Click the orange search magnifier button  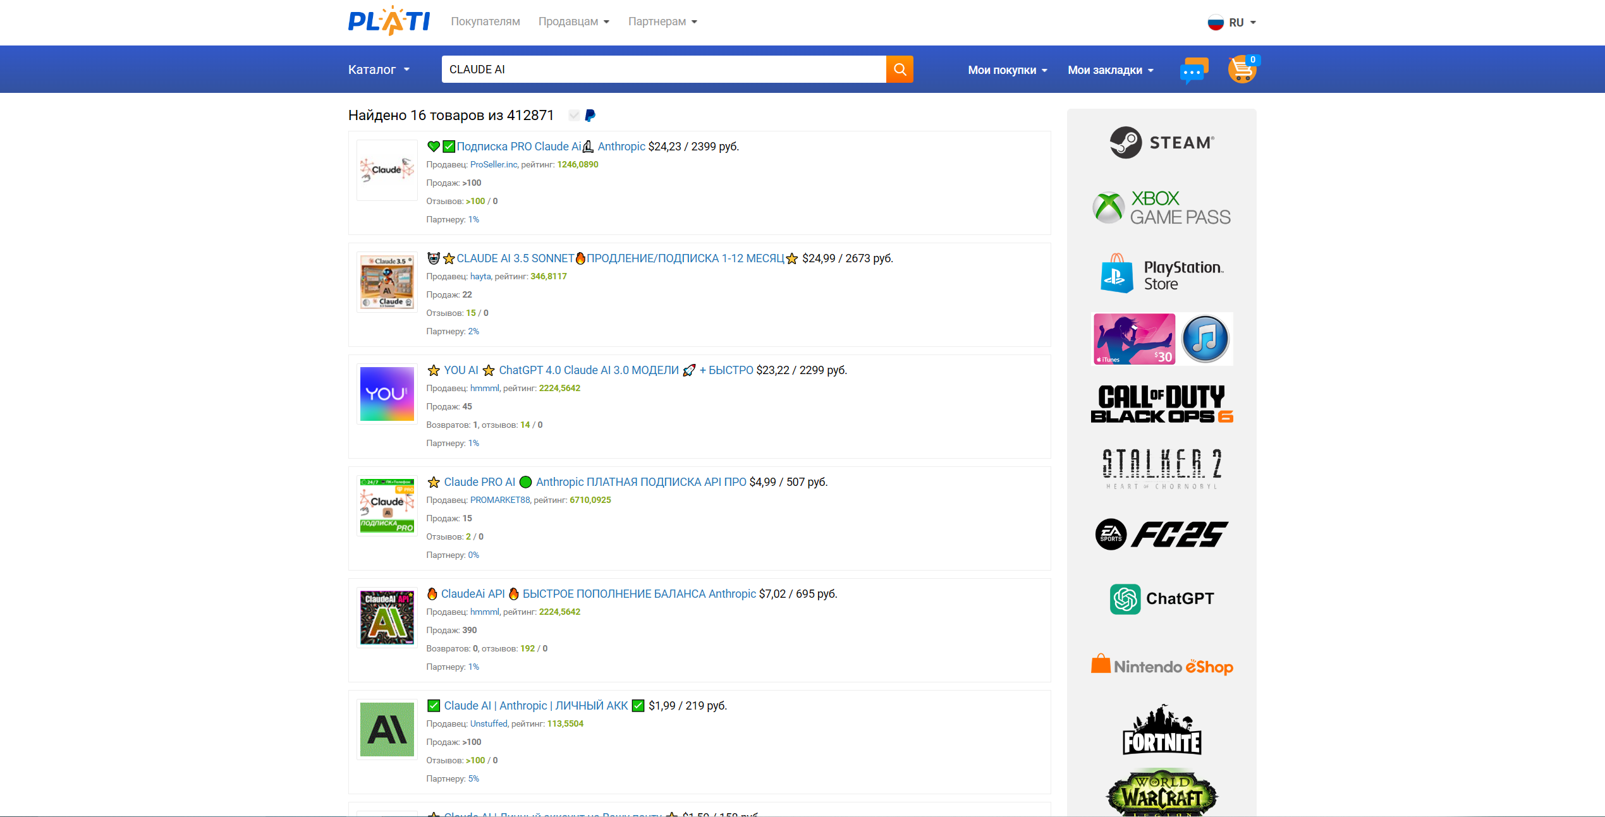point(900,70)
